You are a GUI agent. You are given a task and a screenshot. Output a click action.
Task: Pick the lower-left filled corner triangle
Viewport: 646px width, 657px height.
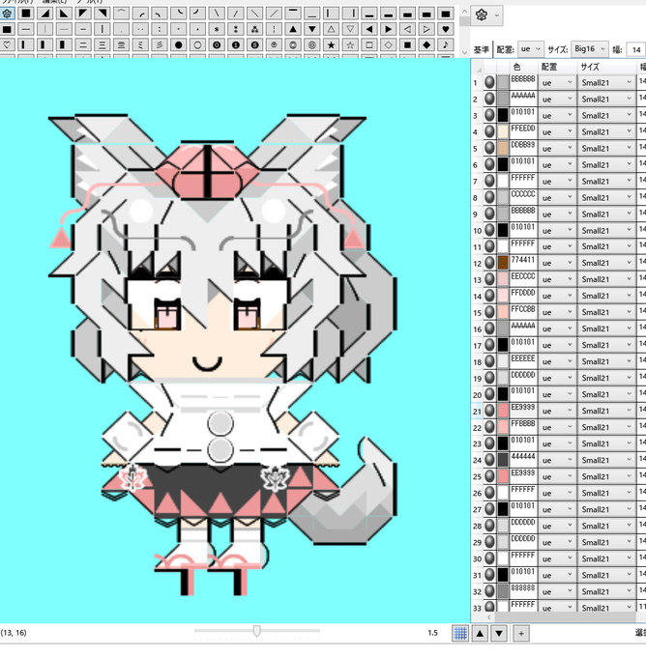click(64, 14)
